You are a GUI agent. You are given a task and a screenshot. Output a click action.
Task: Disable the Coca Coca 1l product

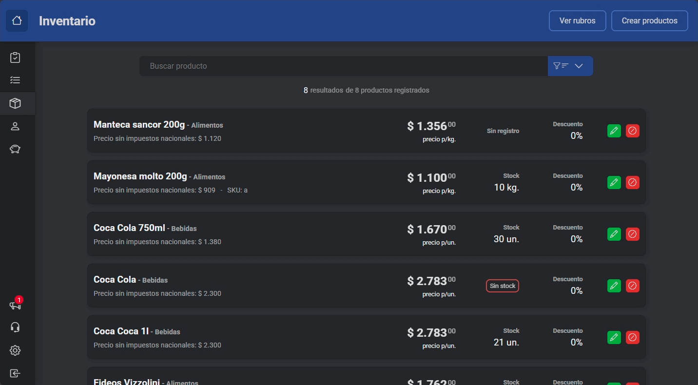click(632, 337)
